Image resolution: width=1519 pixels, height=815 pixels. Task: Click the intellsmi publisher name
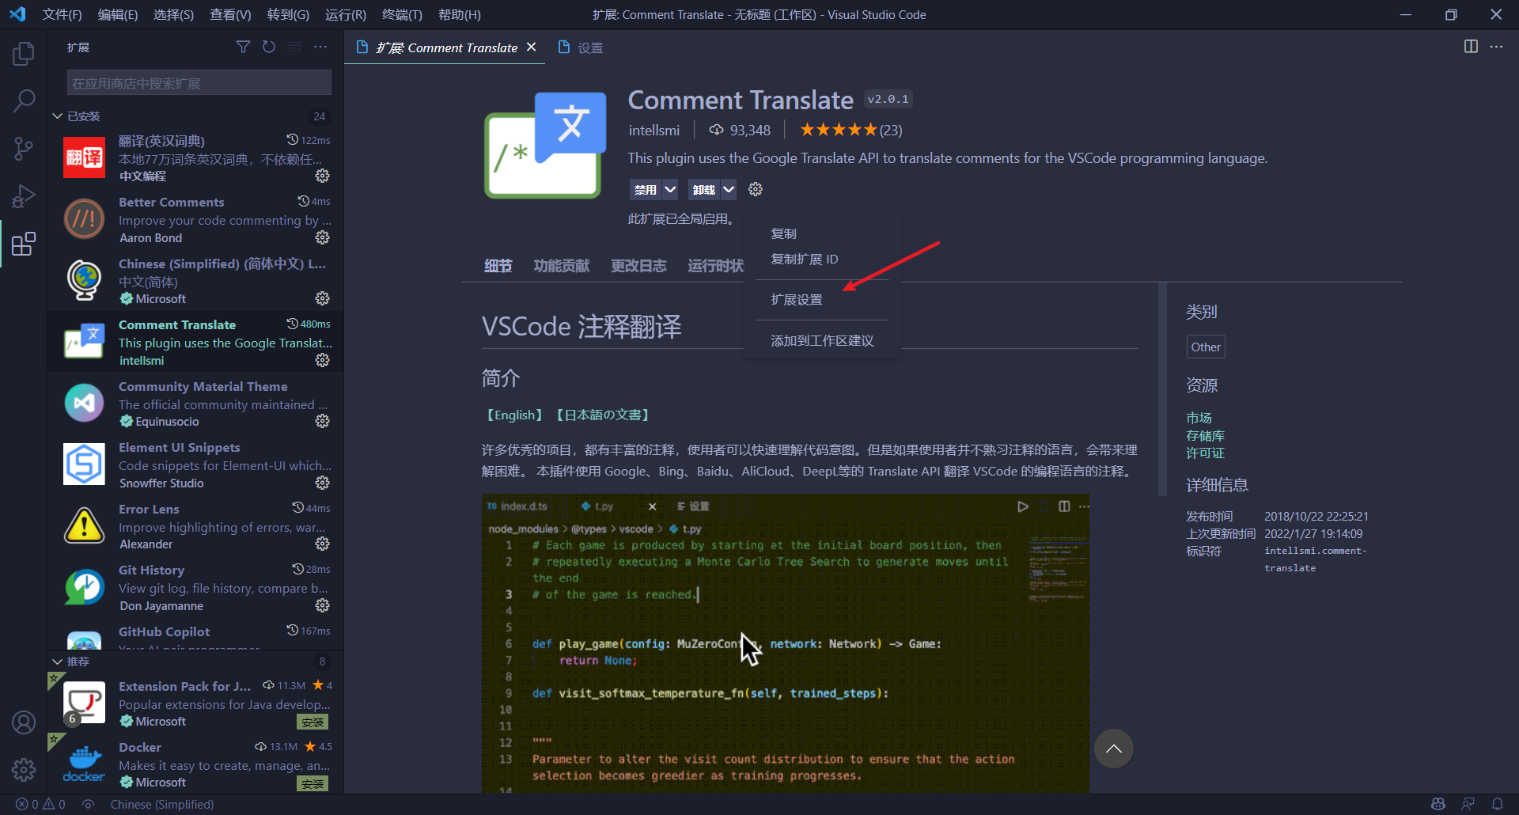point(653,130)
